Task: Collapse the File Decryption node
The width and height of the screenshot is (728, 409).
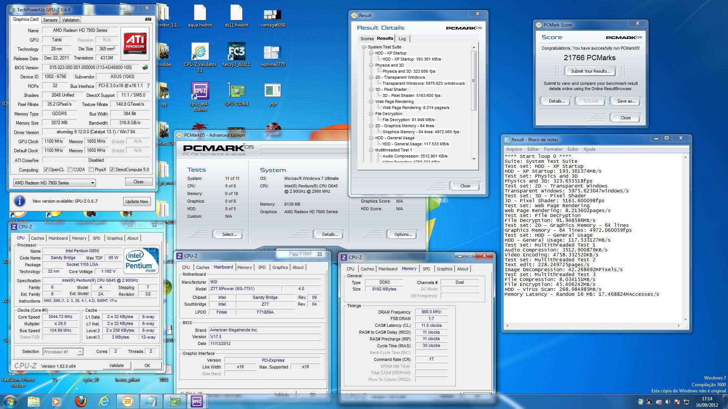Action: click(x=371, y=114)
